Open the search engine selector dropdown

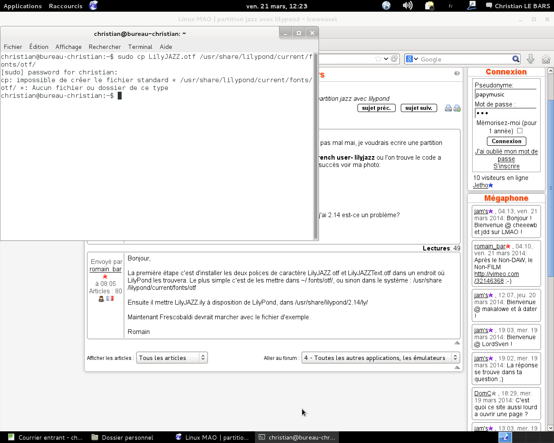[x=412, y=59]
